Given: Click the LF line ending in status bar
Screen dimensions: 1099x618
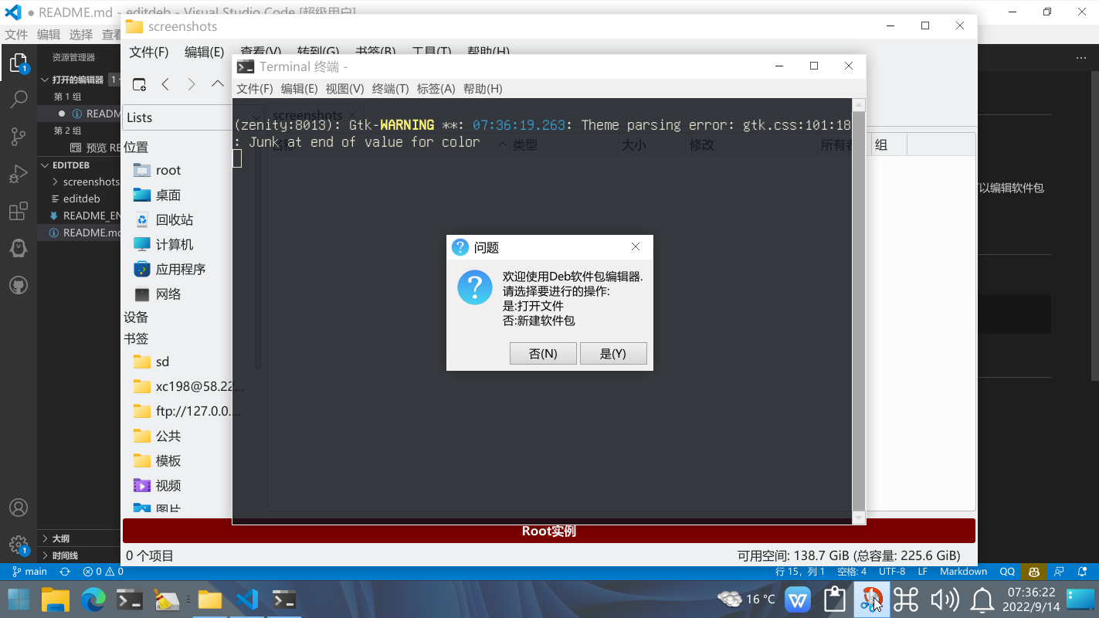Looking at the screenshot, I should coord(922,572).
